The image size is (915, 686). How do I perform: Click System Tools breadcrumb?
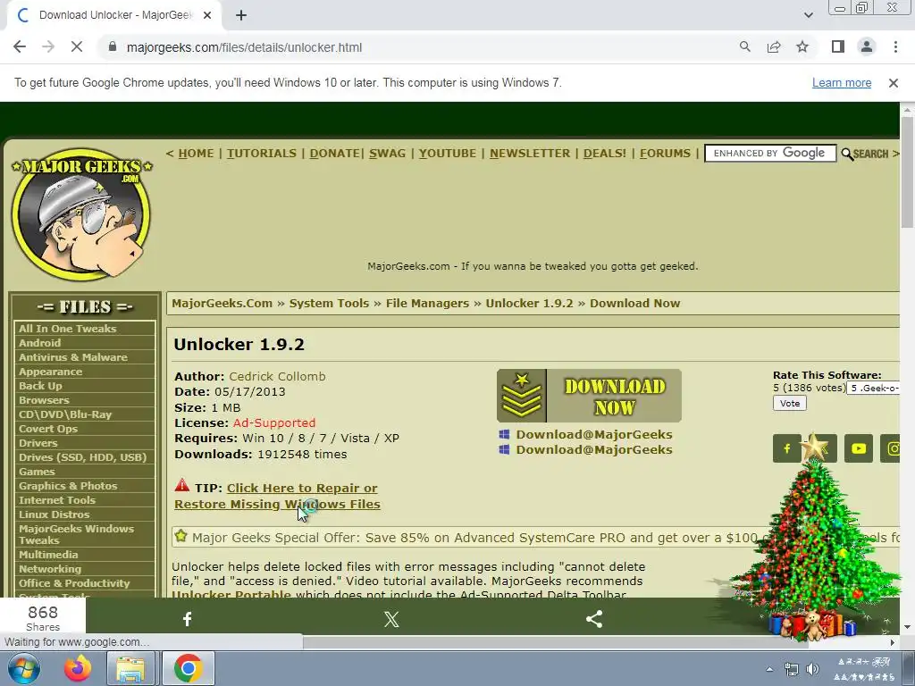329,304
